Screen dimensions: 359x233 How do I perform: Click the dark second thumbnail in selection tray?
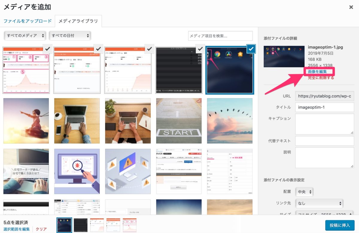(81, 225)
